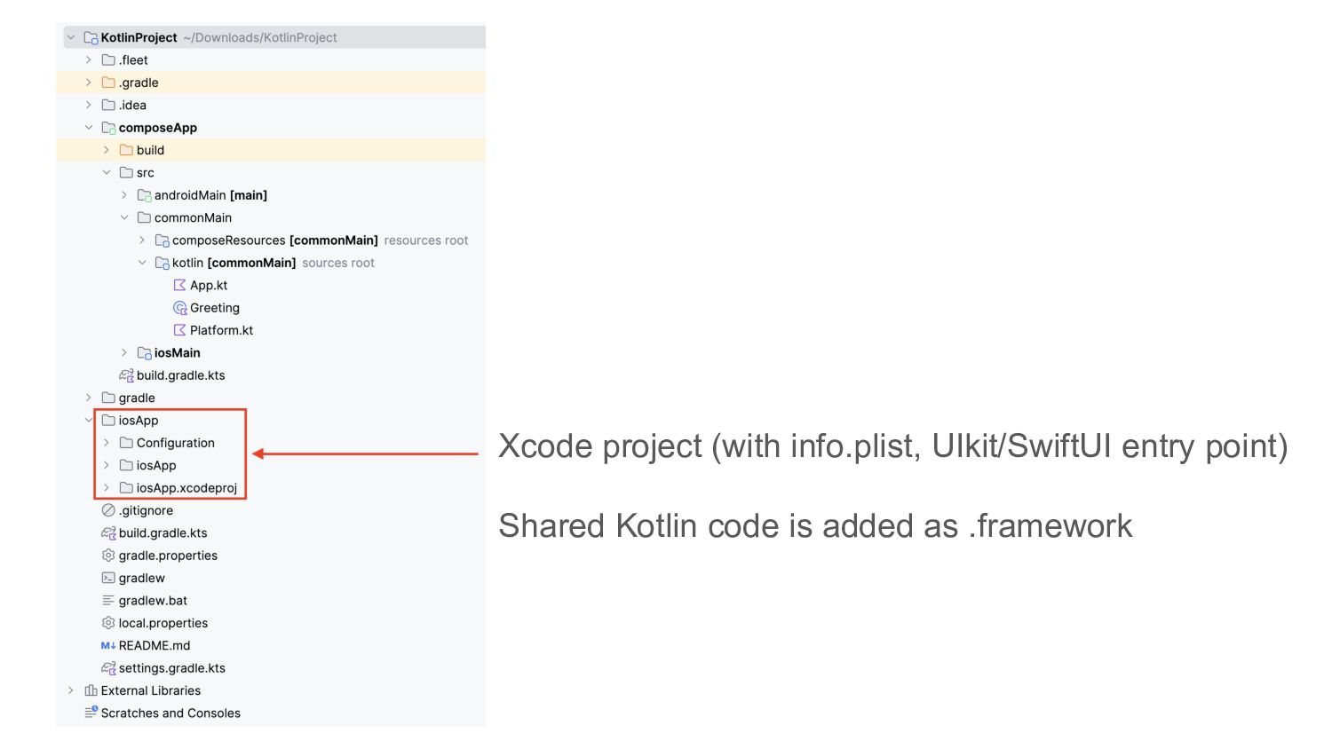This screenshot has height=749, width=1332.
Task: Select the gradle.properties file
Action: click(x=168, y=556)
